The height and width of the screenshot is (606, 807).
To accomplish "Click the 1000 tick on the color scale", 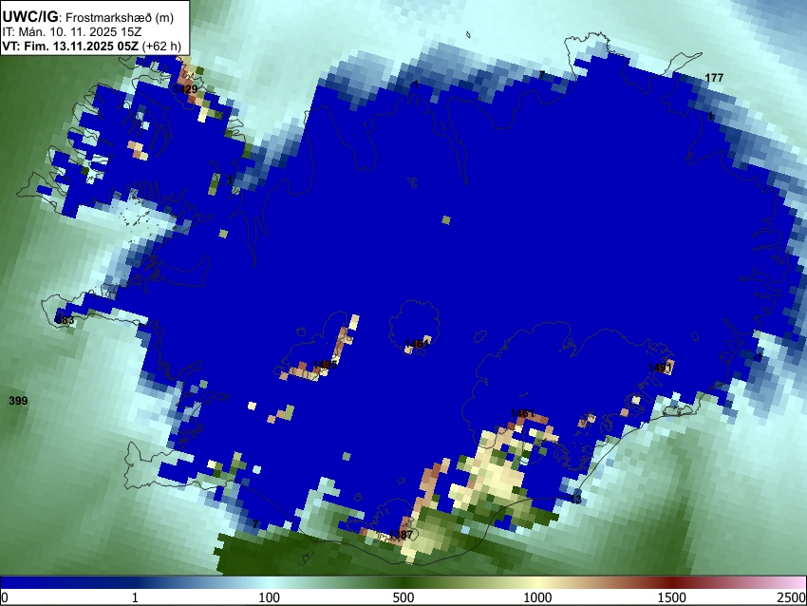I will 537,597.
